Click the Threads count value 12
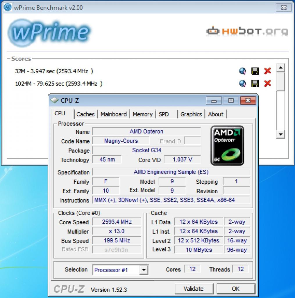This screenshot has width=295, height=298. pyautogui.click(x=241, y=269)
